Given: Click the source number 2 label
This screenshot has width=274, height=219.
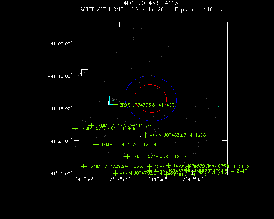Looking at the screenshot, I should (x=140, y=138).
